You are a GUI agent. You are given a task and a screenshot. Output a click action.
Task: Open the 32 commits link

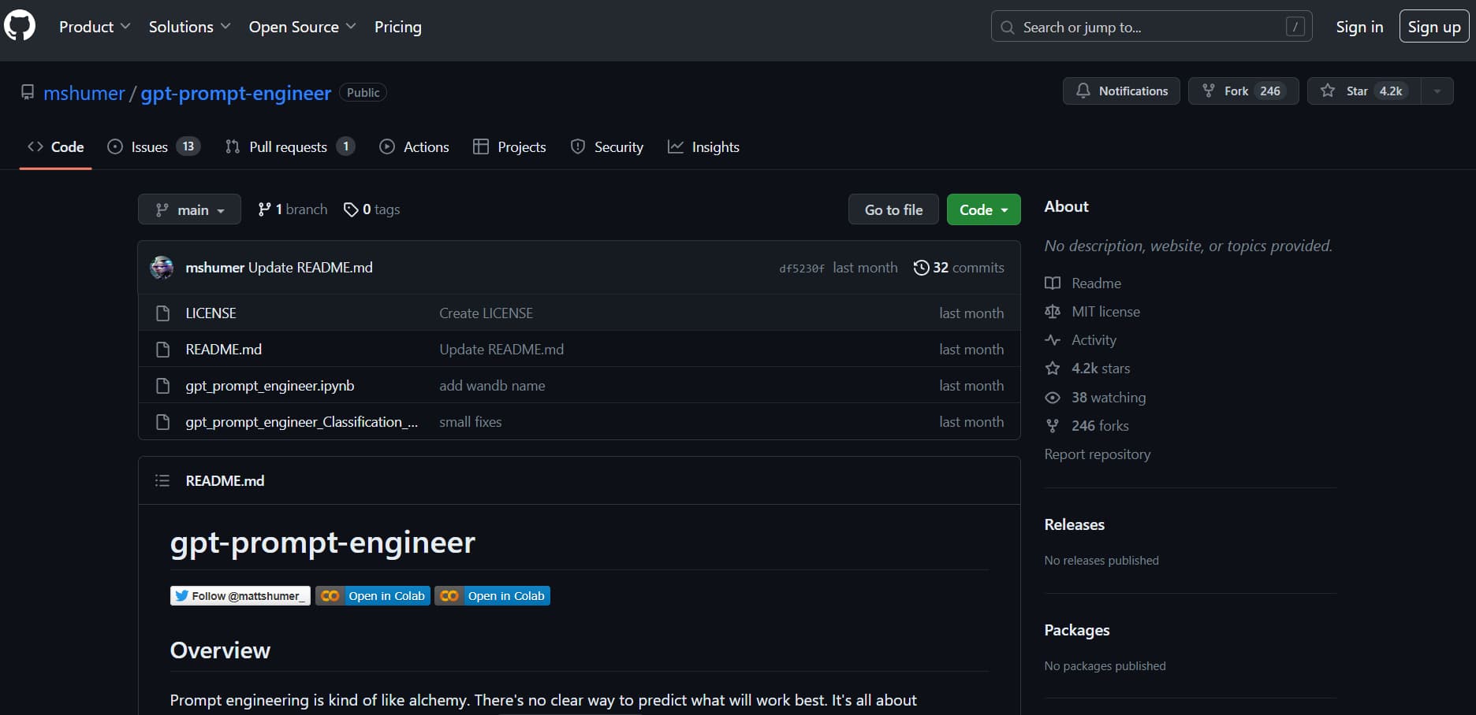click(959, 268)
